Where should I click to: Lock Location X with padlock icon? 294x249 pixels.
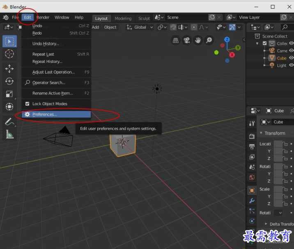point(285,144)
